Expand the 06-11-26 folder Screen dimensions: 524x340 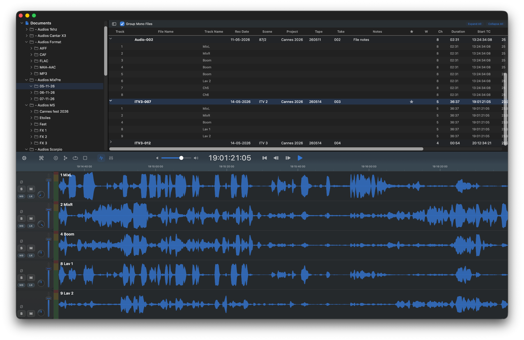31,92
